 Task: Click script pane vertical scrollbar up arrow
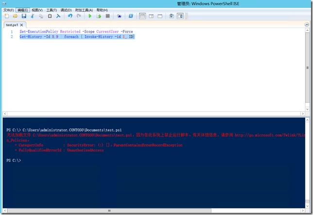307,31
